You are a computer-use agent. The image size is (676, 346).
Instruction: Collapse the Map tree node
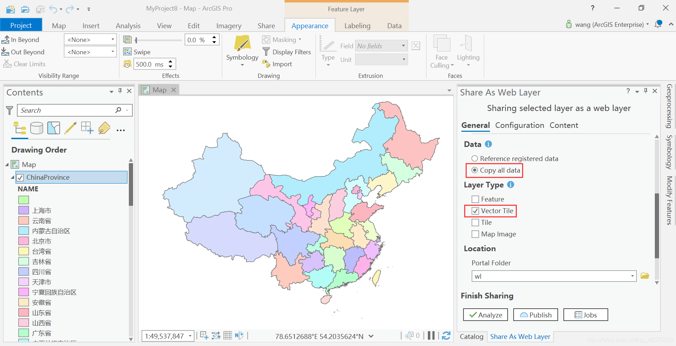tap(7, 165)
